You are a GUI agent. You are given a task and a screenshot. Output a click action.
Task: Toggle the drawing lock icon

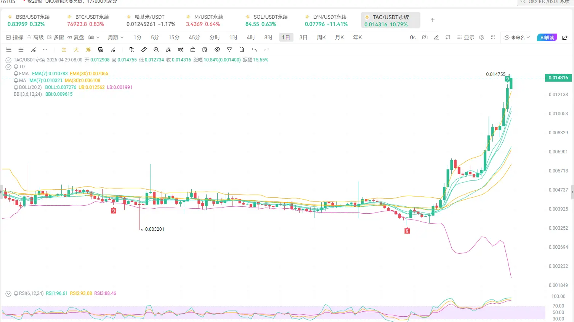tap(193, 50)
